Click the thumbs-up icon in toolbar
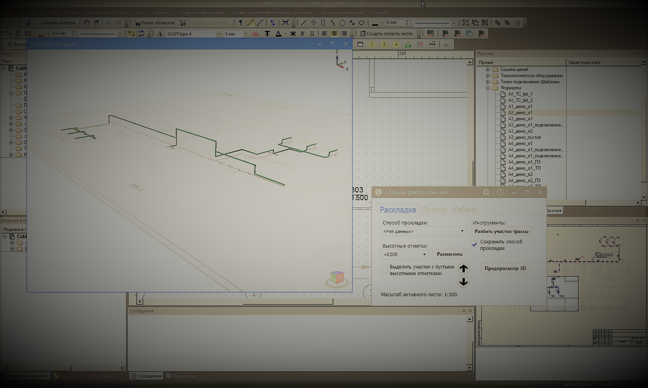Image resolution: width=648 pixels, height=388 pixels. coord(408,44)
